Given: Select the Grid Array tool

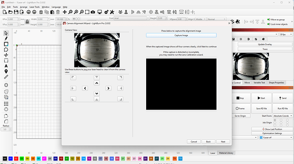Looking at the screenshot, I should 6,104.
